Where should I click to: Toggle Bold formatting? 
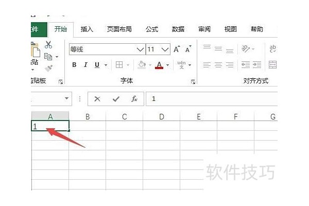point(74,65)
